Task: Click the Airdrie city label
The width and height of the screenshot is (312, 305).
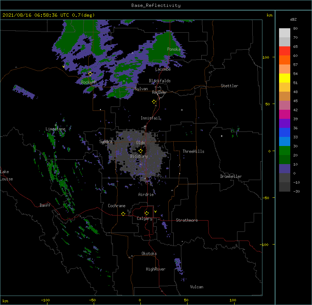Action: click(x=146, y=195)
